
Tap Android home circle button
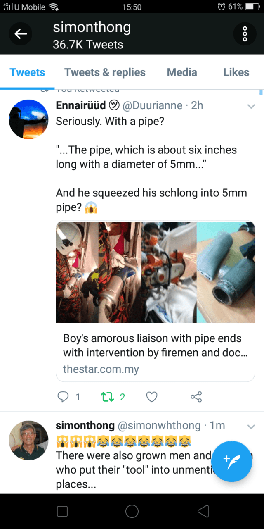click(132, 511)
